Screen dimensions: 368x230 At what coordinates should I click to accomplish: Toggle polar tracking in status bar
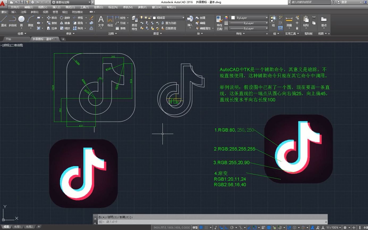232,227
